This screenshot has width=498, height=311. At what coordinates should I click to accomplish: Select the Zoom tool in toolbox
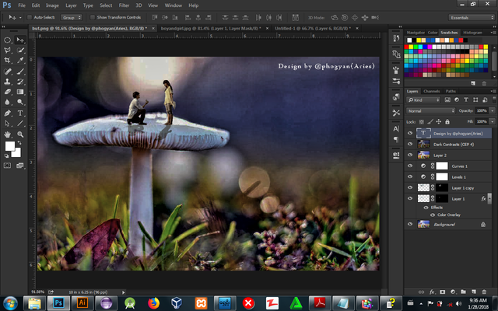pyautogui.click(x=20, y=134)
